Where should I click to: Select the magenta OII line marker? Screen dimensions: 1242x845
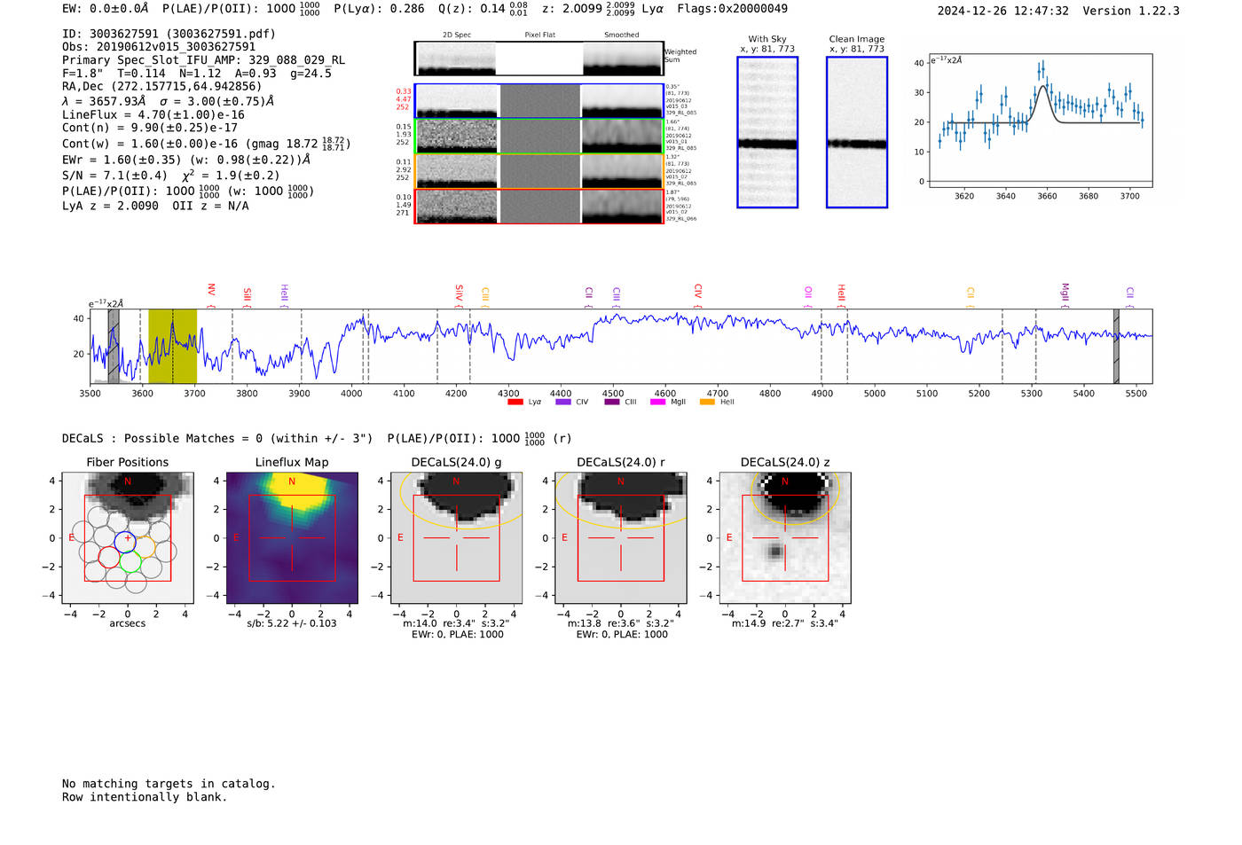click(x=808, y=297)
